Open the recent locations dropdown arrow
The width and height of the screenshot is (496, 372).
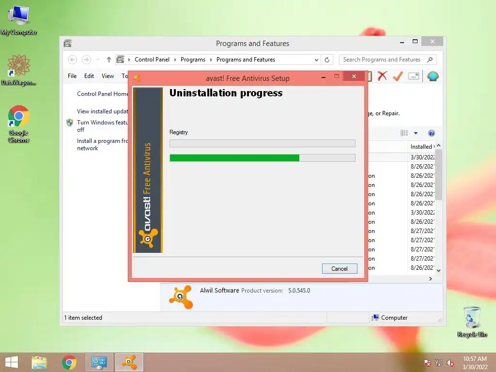(x=98, y=60)
